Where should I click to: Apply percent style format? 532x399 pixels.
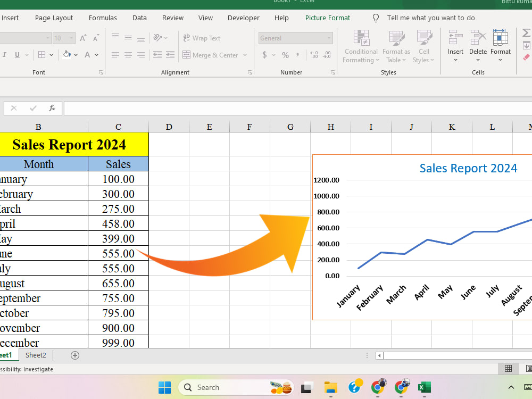tap(285, 55)
